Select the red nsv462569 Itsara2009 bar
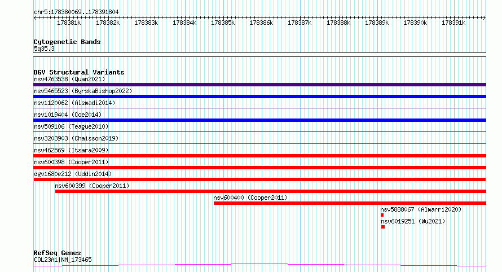This screenshot has width=502, height=272. 259,156
